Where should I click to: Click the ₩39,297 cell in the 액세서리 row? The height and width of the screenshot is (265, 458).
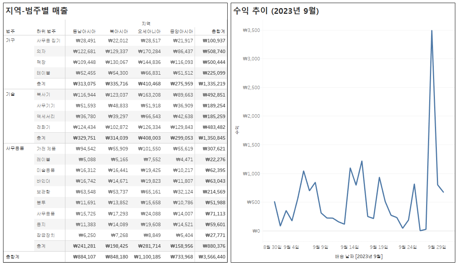pos(118,116)
